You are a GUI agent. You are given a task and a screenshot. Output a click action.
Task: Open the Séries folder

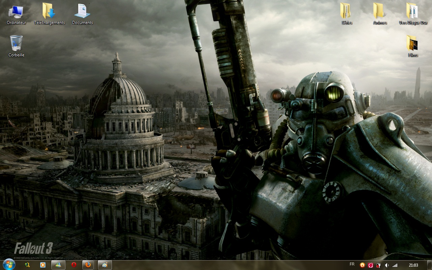(347, 14)
